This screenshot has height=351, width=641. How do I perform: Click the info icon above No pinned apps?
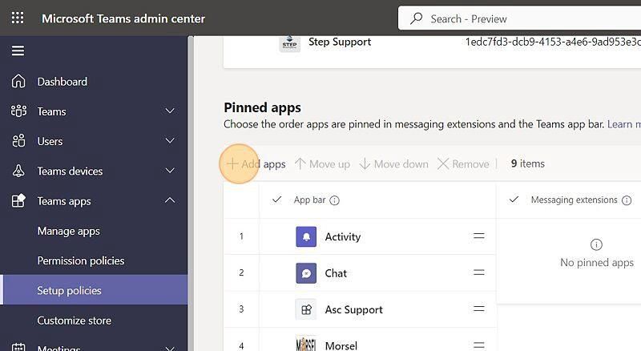[596, 244]
